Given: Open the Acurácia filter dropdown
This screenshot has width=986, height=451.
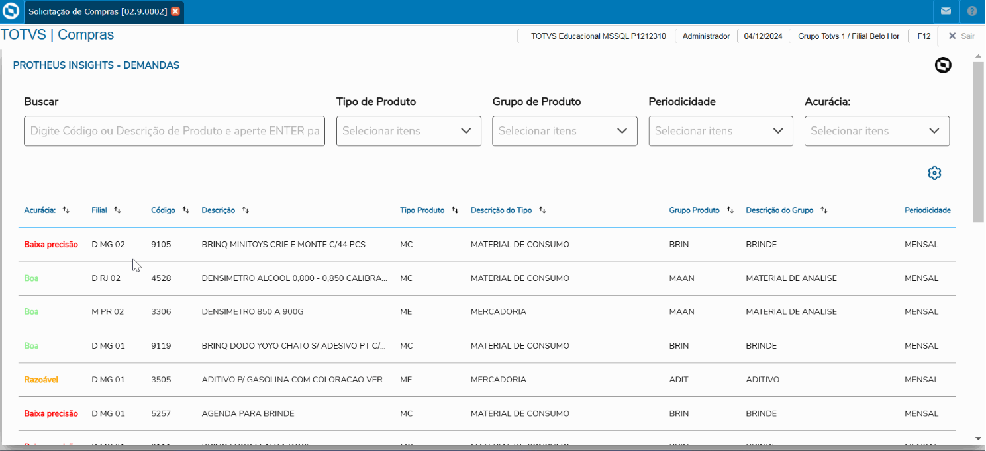Looking at the screenshot, I should 877,131.
